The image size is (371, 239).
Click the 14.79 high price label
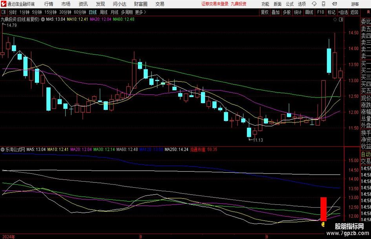pyautogui.click(x=12, y=25)
